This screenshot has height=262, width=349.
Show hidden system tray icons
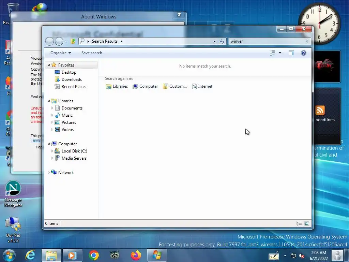(285, 256)
